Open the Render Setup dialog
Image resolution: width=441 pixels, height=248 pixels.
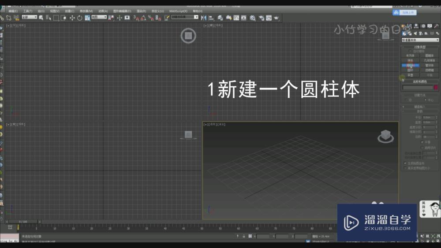tap(261, 18)
